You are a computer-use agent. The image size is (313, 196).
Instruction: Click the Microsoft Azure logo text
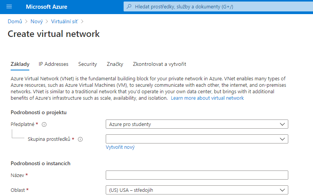[x=46, y=7]
